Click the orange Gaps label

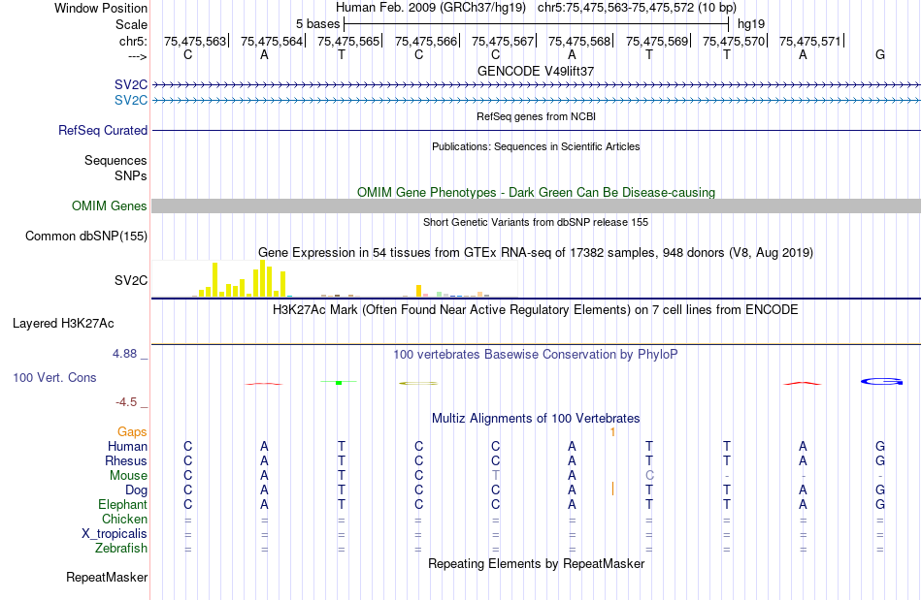(x=132, y=431)
